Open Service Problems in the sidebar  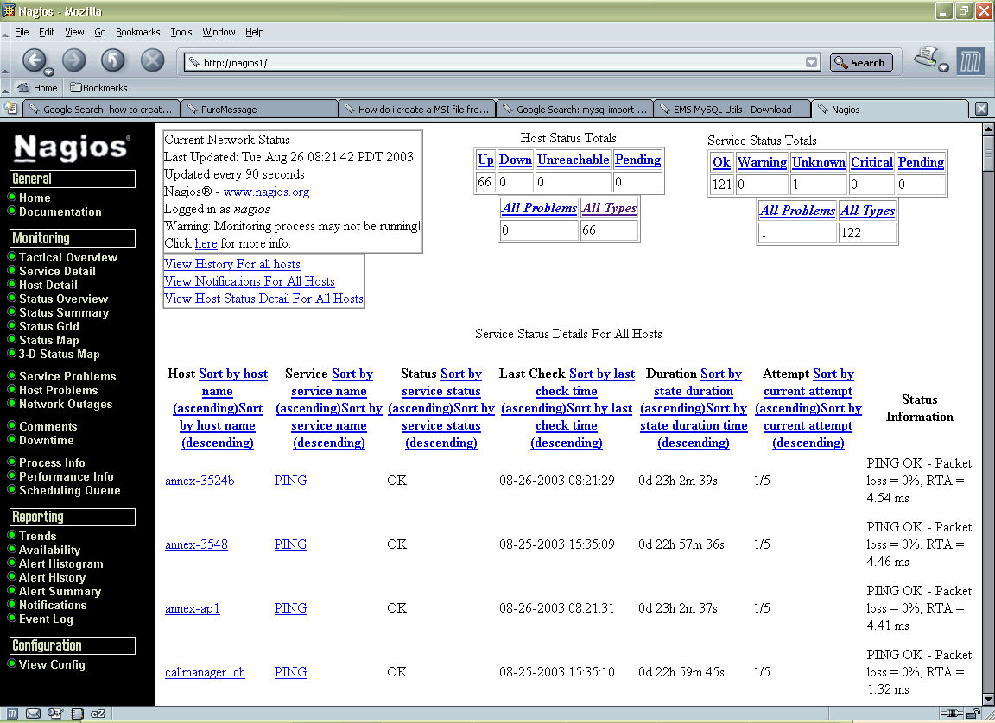coord(67,376)
